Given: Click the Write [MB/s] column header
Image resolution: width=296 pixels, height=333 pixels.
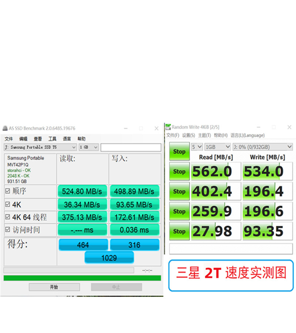Looking at the screenshot, I should tap(268, 157).
